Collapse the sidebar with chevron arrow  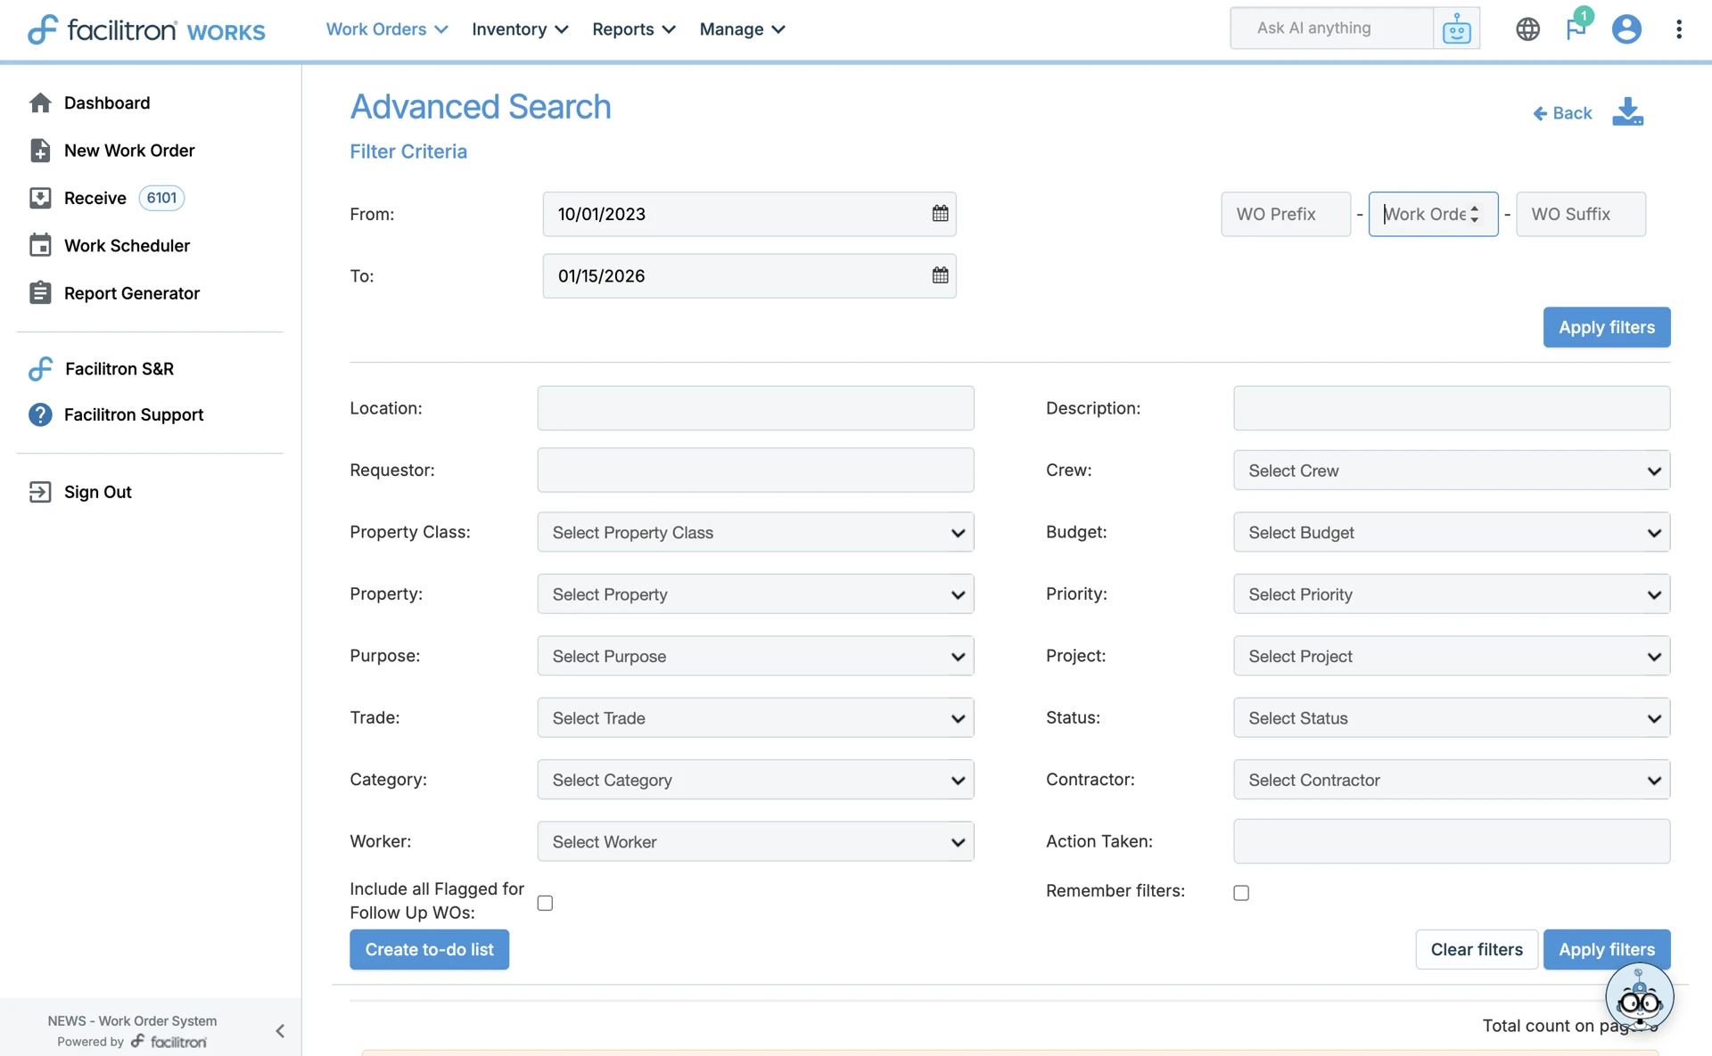280,1031
